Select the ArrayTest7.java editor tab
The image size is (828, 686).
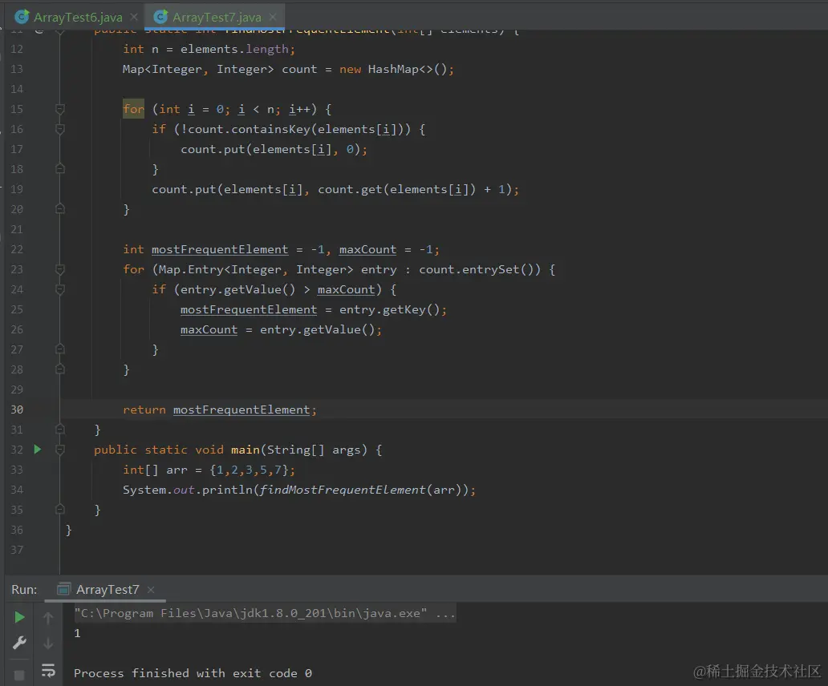216,17
